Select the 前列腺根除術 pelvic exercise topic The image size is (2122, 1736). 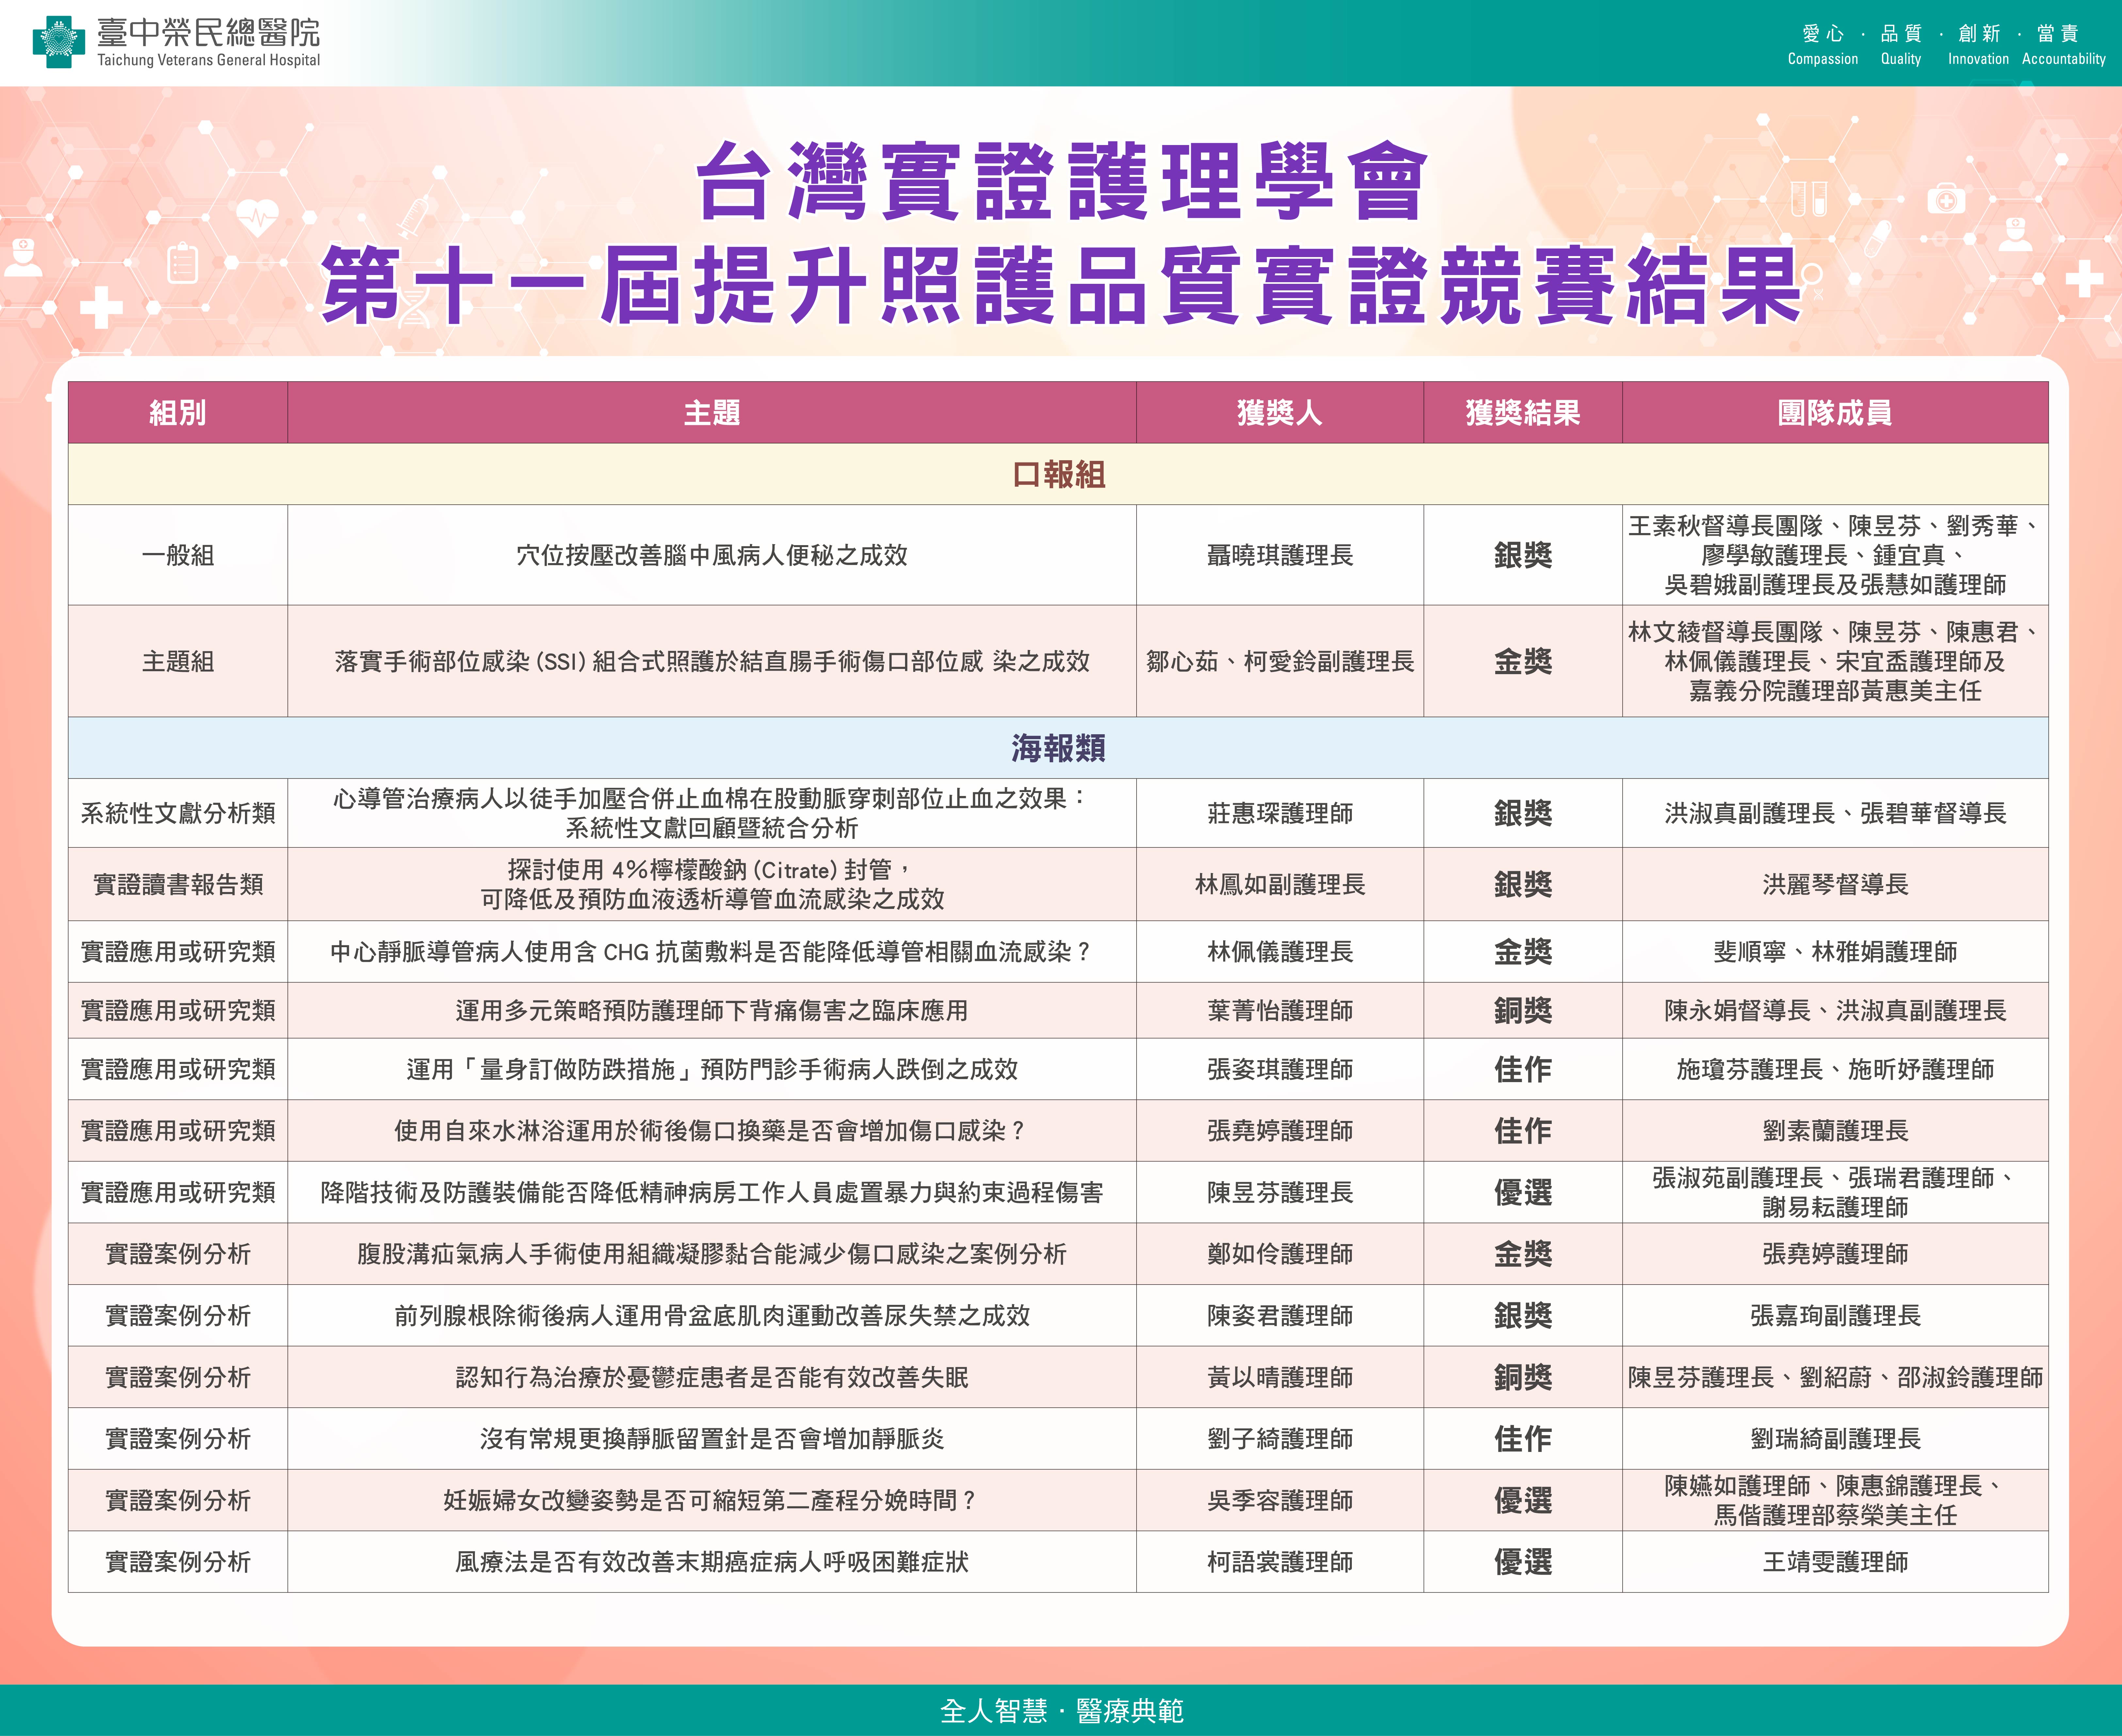[x=712, y=1315]
